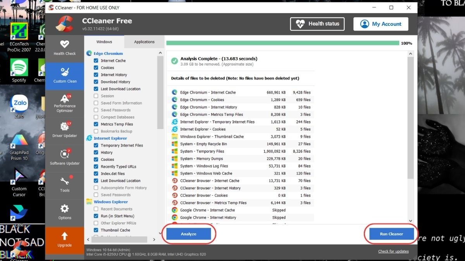Click the Analysis Complete green check icon
The width and height of the screenshot is (465, 261).
click(174, 61)
